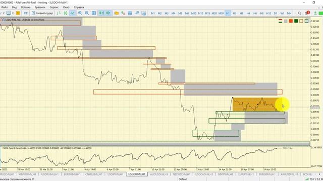Click the red-green striped legend icon

[x=281, y=21]
